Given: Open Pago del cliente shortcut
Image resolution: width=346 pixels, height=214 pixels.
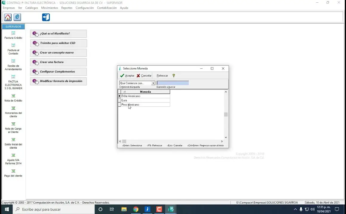Looking at the screenshot, I should pyautogui.click(x=13, y=173).
